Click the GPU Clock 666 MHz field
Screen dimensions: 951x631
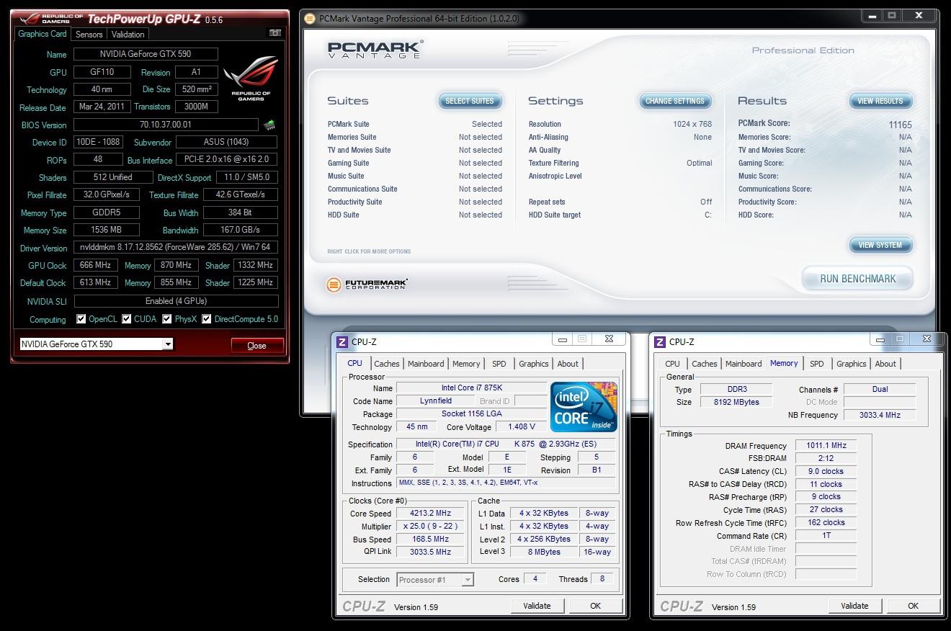(x=95, y=265)
